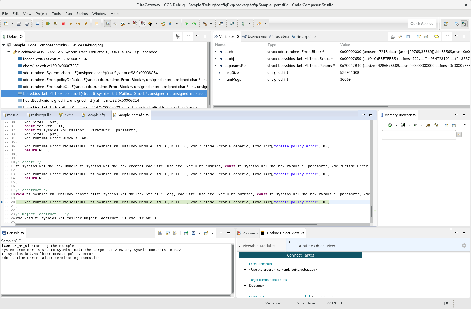Check the 'Do not show this again' checkbox
The image size is (471, 309).
308,296
